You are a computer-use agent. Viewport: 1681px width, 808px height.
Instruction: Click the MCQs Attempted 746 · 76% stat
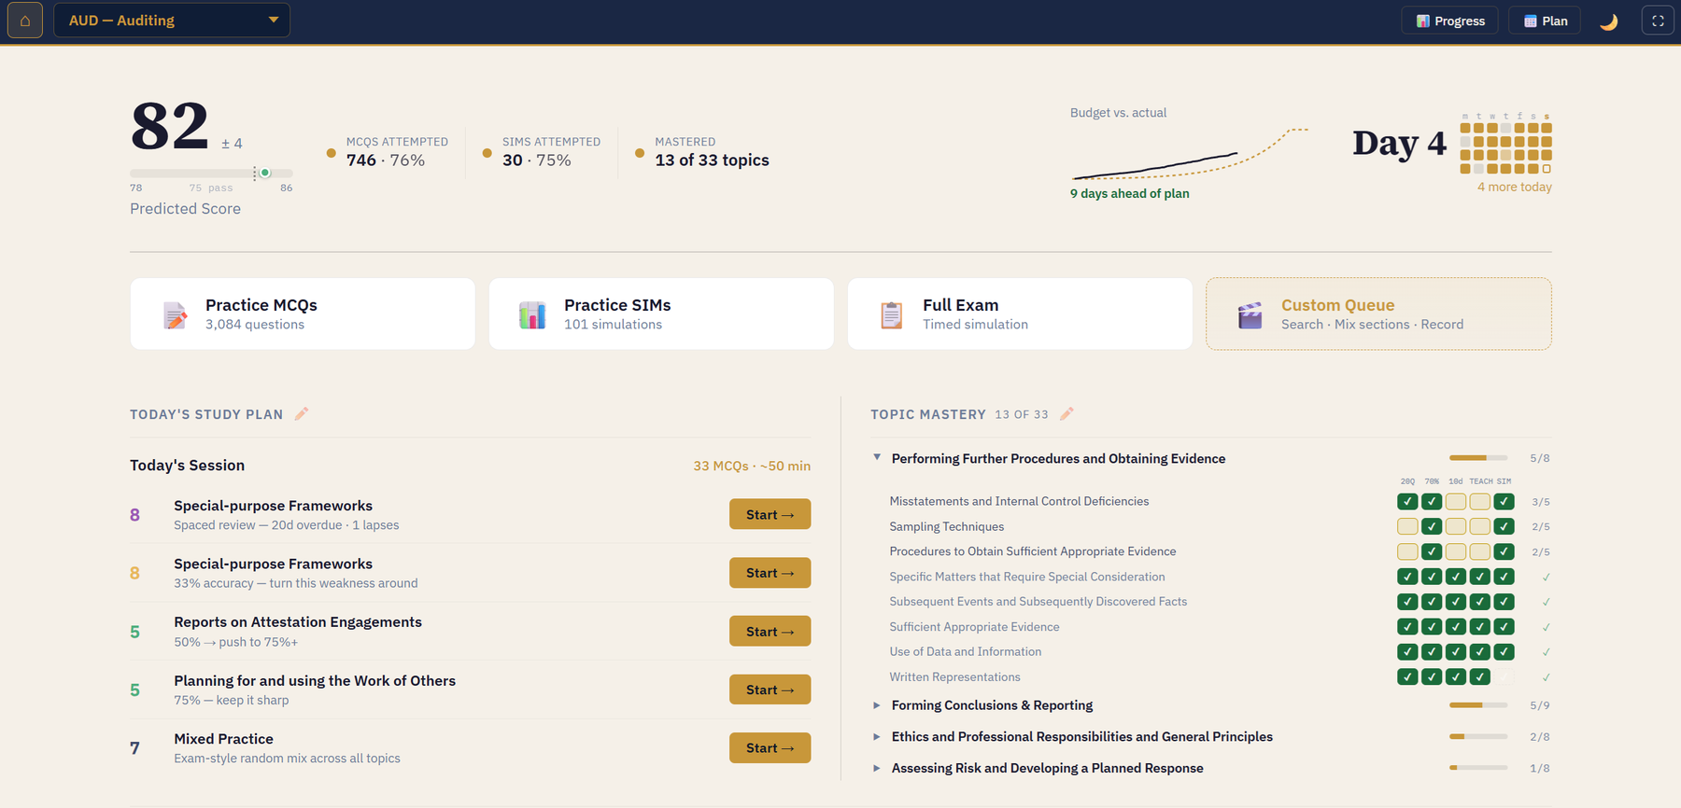click(x=388, y=153)
